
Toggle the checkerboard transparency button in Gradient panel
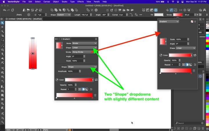click(x=80, y=89)
